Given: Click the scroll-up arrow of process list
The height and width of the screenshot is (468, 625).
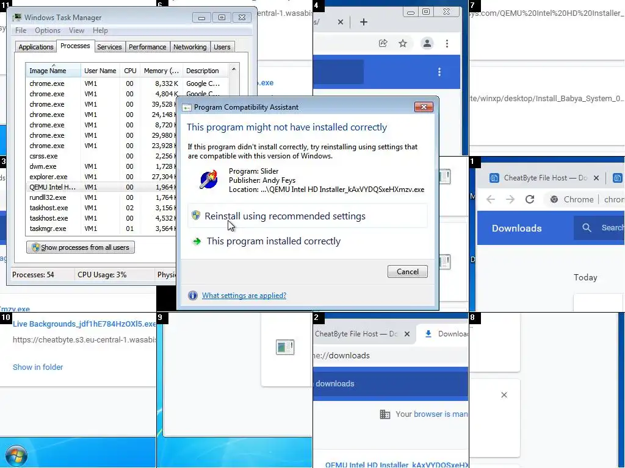Looking at the screenshot, I should (234, 69).
